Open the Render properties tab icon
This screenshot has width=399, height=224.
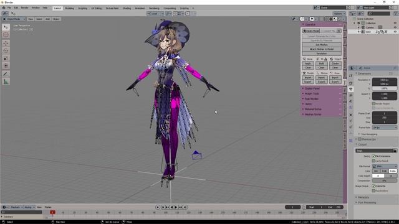[351, 83]
